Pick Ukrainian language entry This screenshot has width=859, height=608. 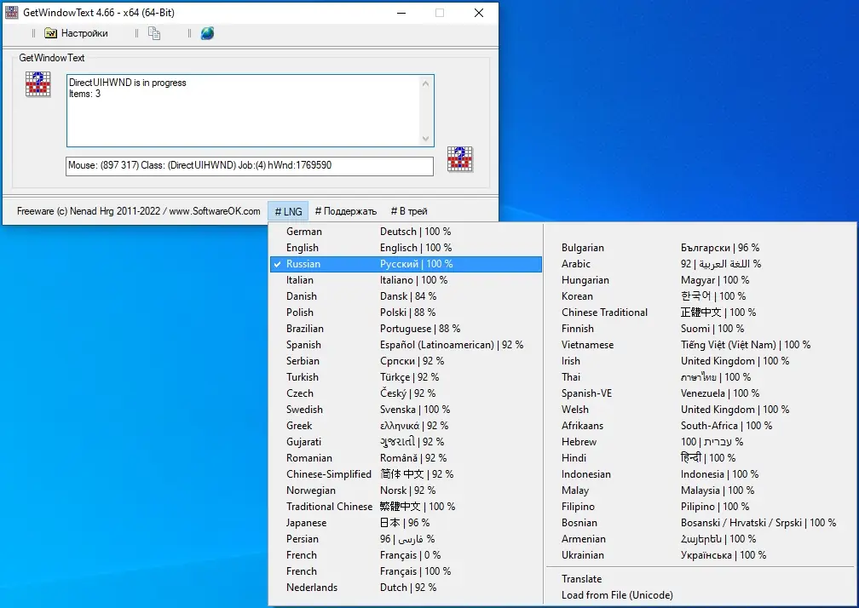pos(700,555)
